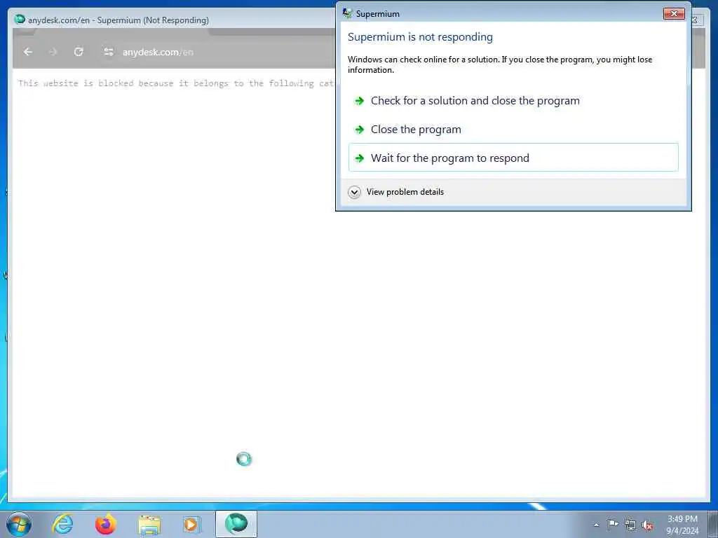The height and width of the screenshot is (538, 718).
Task: Expand View problem details
Action: 396,192
